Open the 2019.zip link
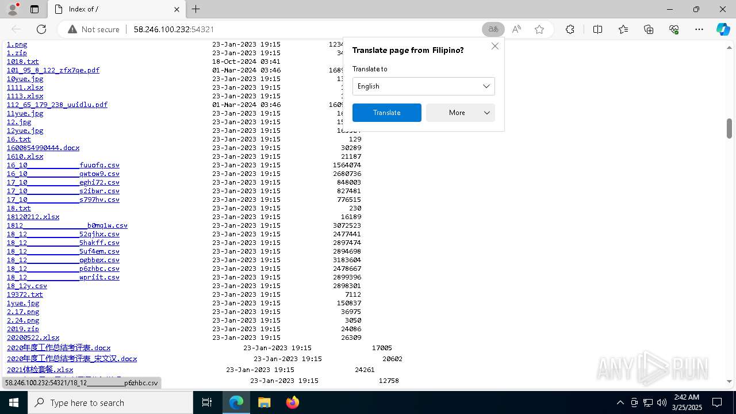This screenshot has height=414, width=736. (x=23, y=329)
